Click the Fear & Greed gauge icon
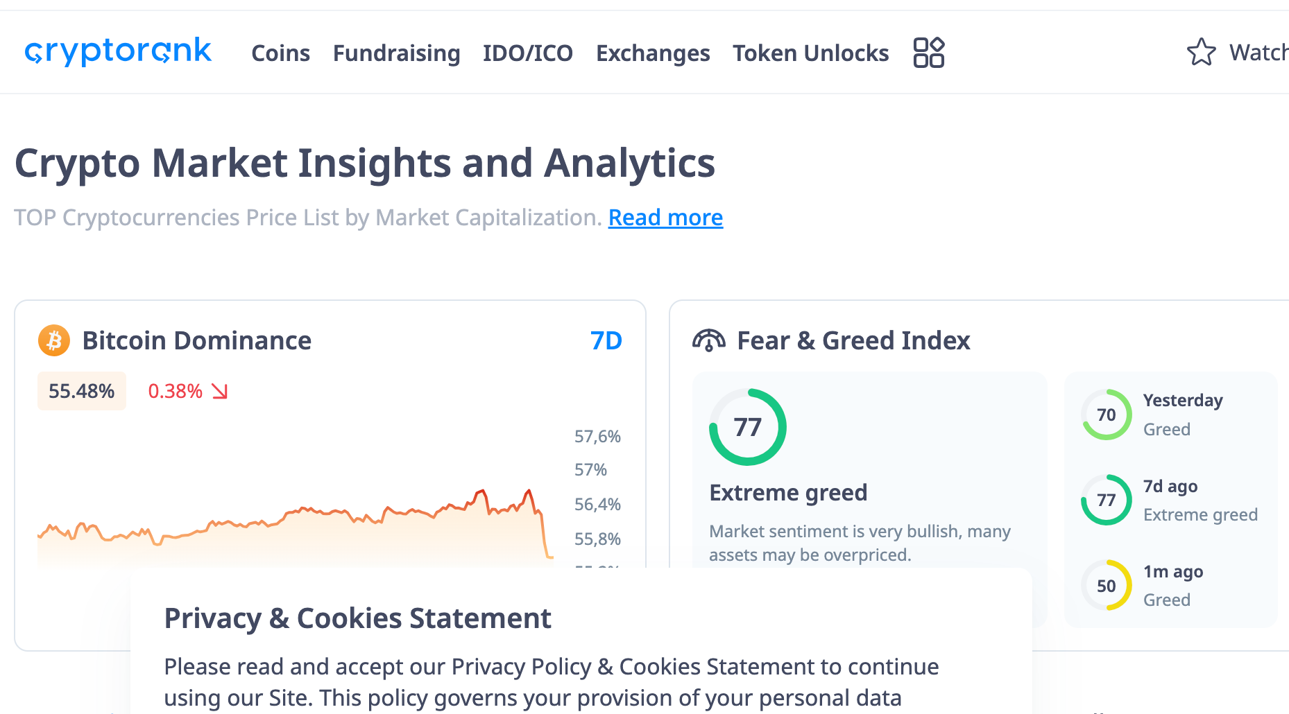1289x714 pixels. 708,340
